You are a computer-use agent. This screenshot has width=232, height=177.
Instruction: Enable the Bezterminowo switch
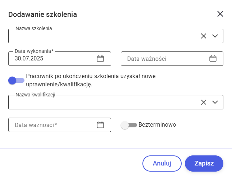click(x=129, y=125)
